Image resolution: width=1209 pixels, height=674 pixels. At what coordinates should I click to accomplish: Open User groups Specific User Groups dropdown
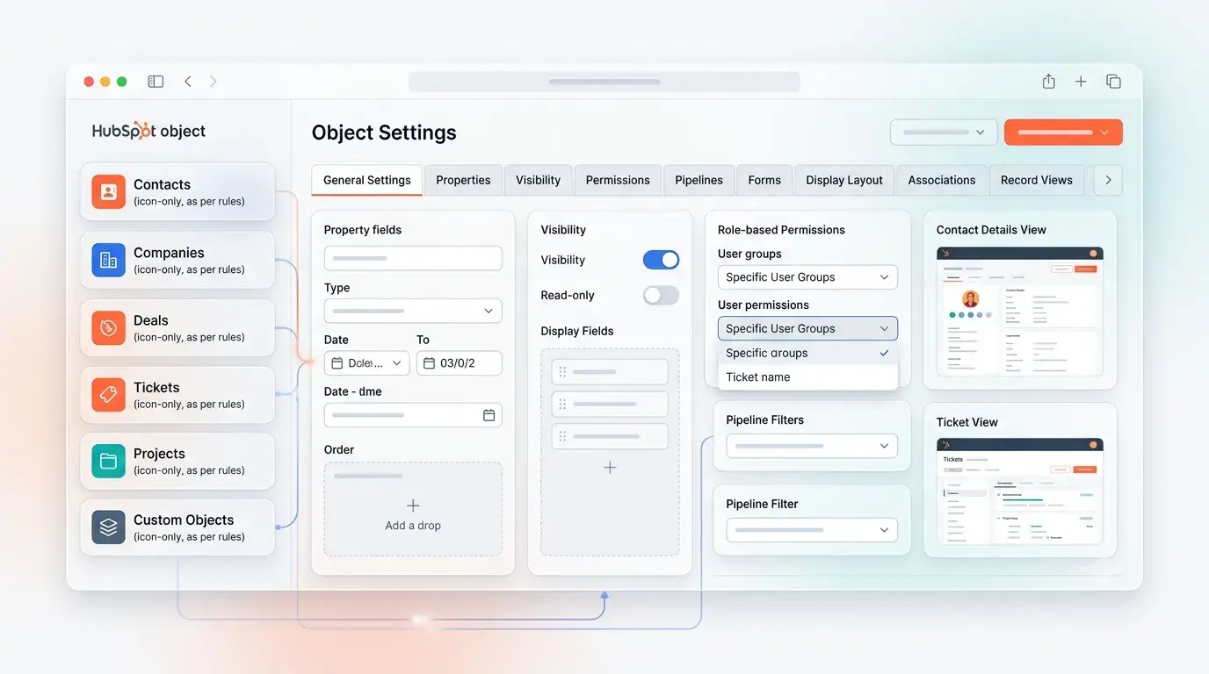coord(807,277)
